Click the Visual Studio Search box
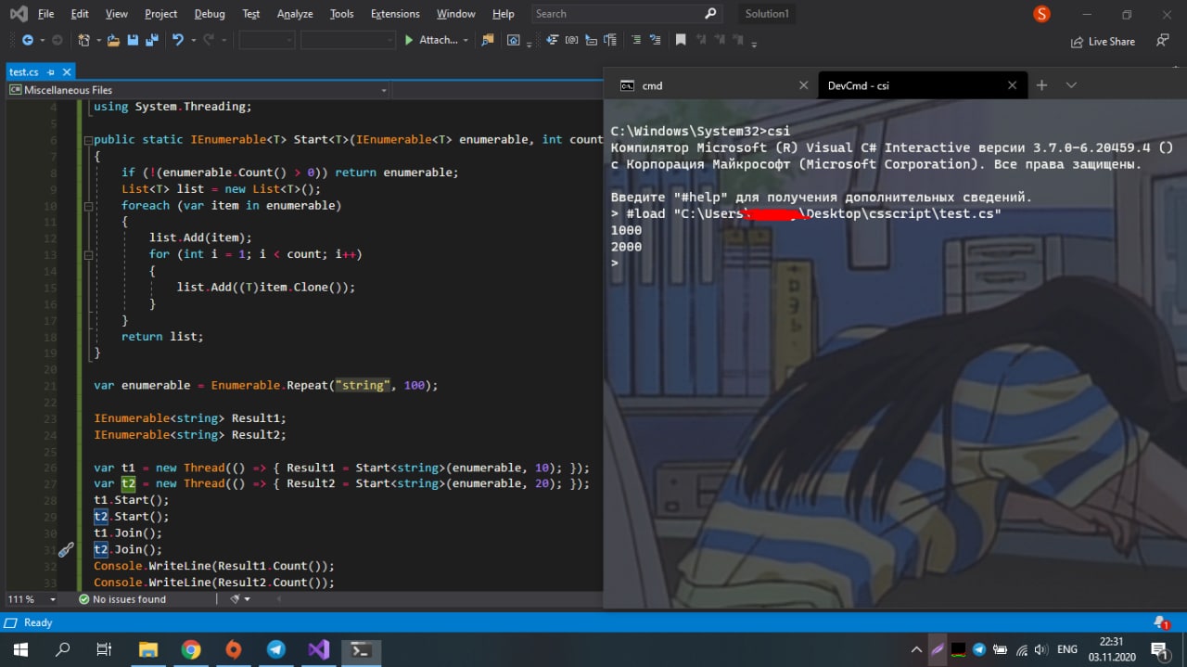The image size is (1187, 667). [x=627, y=14]
